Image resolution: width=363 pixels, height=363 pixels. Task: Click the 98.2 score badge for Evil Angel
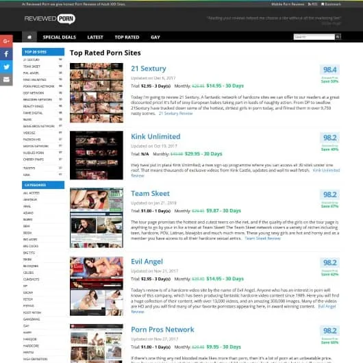pyautogui.click(x=329, y=262)
